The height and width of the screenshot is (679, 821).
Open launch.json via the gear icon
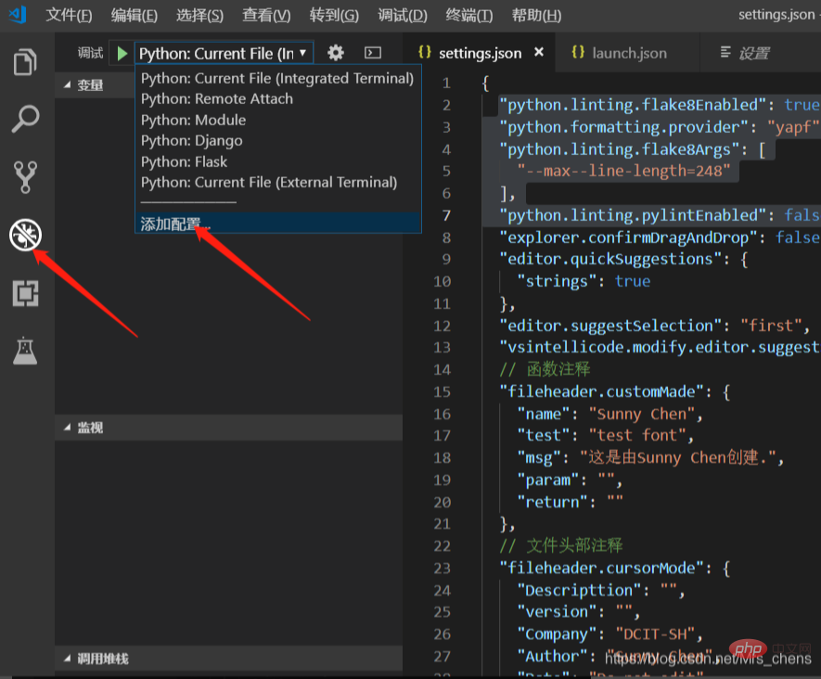(336, 53)
